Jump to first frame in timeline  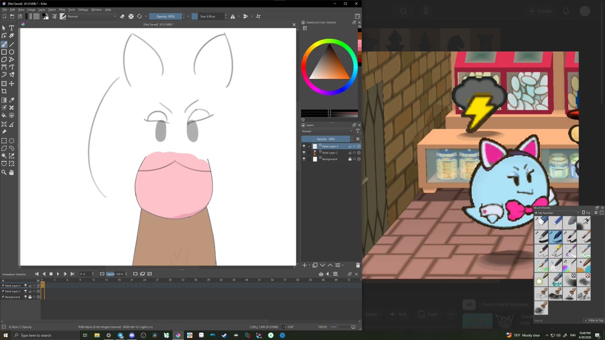[37, 274]
